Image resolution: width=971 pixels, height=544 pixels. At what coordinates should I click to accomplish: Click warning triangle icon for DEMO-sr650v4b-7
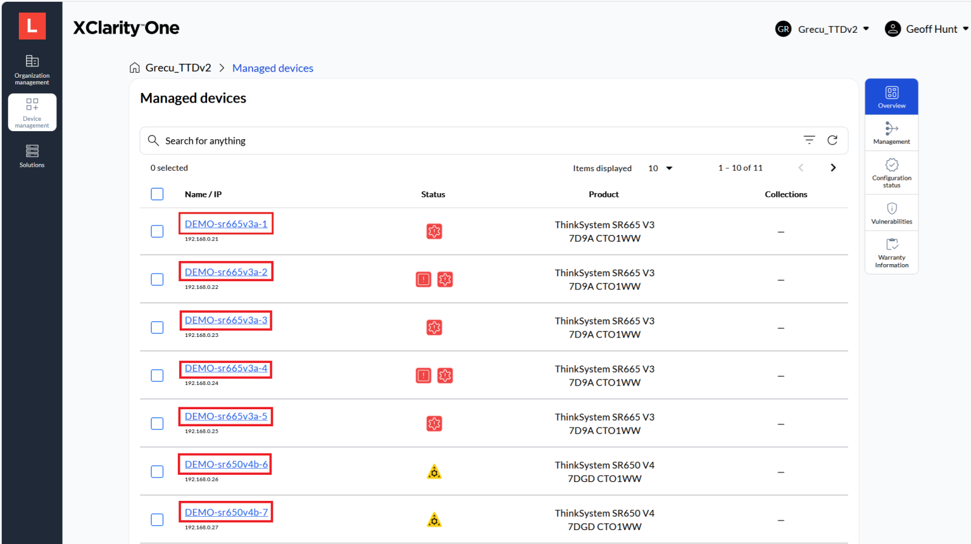tap(434, 520)
